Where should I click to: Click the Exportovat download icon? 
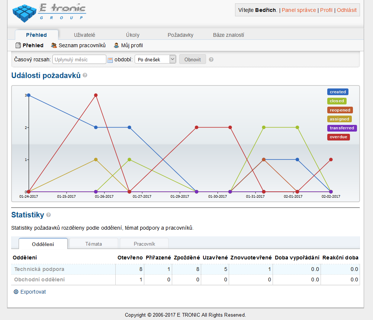point(16,292)
